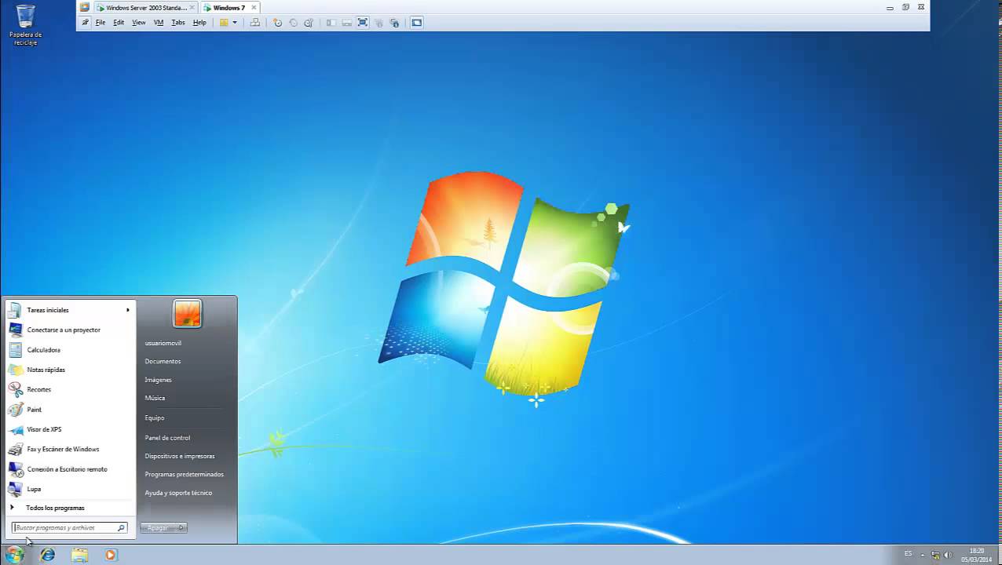
Task: Open Documentos in Start menu
Action: (163, 362)
